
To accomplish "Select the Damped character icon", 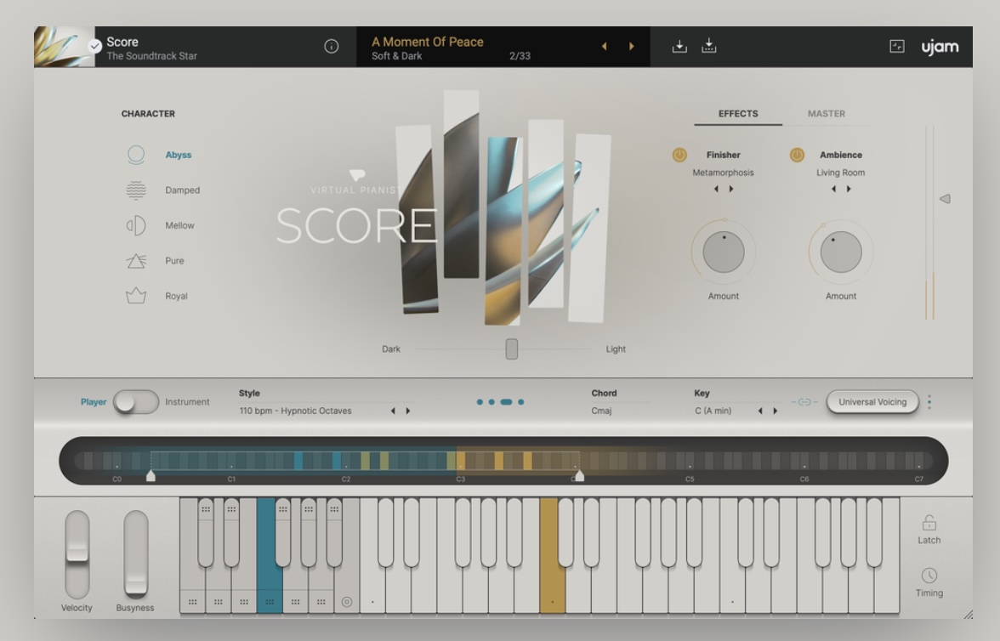I will pyautogui.click(x=136, y=190).
